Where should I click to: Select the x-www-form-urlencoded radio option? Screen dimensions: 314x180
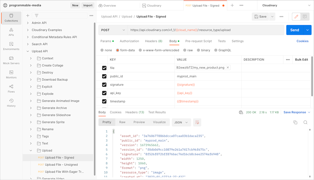[140, 50]
